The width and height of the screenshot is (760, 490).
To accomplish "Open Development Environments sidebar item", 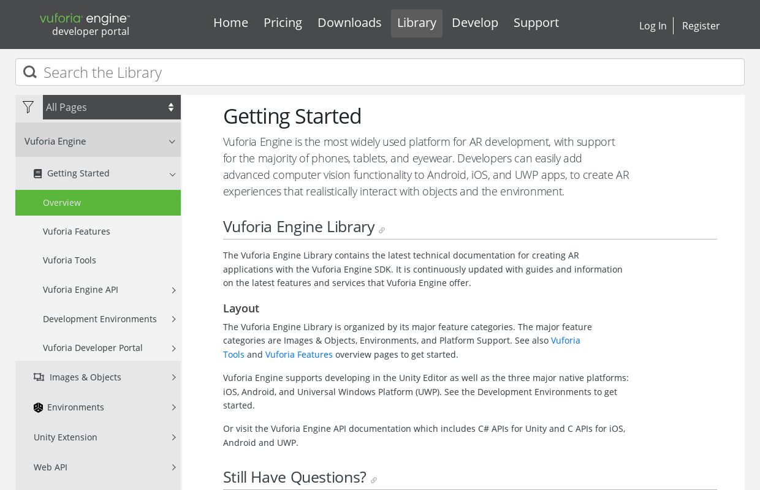I will [100, 319].
